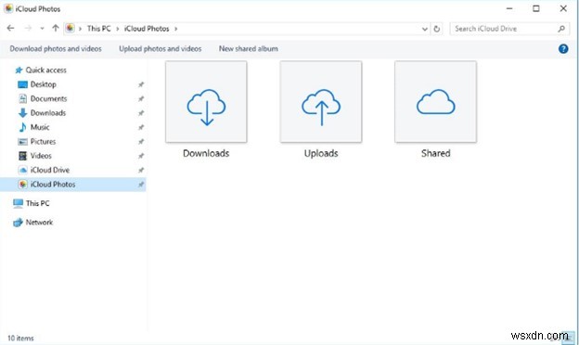This screenshot has height=345, width=579.
Task: Refresh the iCloud Photos folder
Action: pyautogui.click(x=437, y=29)
